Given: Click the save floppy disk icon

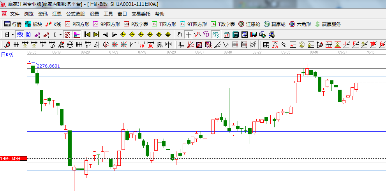Looking at the screenshot, I should (x=253, y=35).
